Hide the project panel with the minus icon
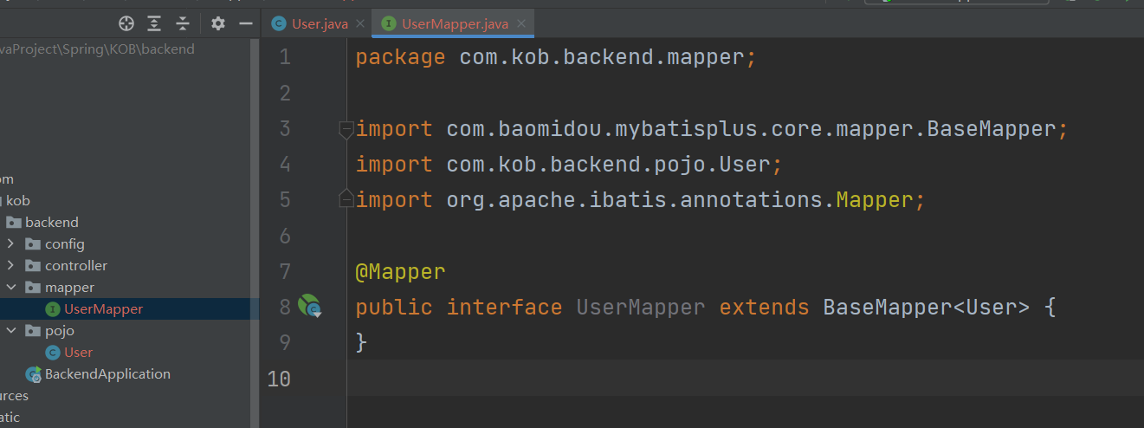This screenshot has height=428, width=1144. [245, 23]
